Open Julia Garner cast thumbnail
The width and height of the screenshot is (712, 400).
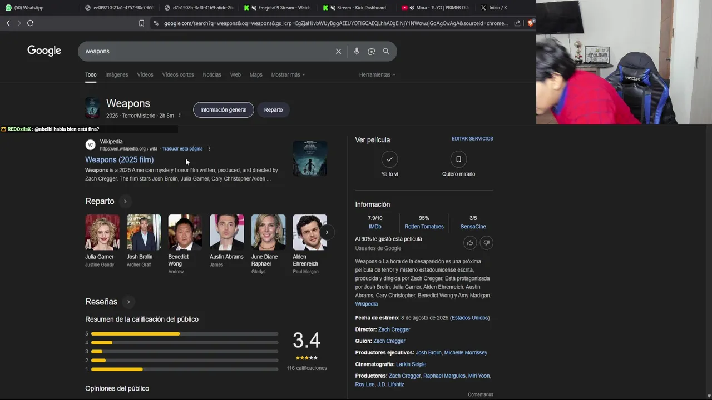tap(102, 232)
